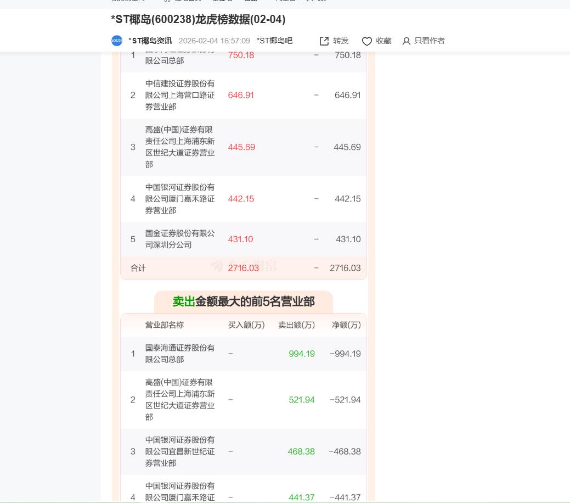The image size is (570, 503).
Task: Open the *ST椰岛吧 forum link
Action: [x=274, y=41]
